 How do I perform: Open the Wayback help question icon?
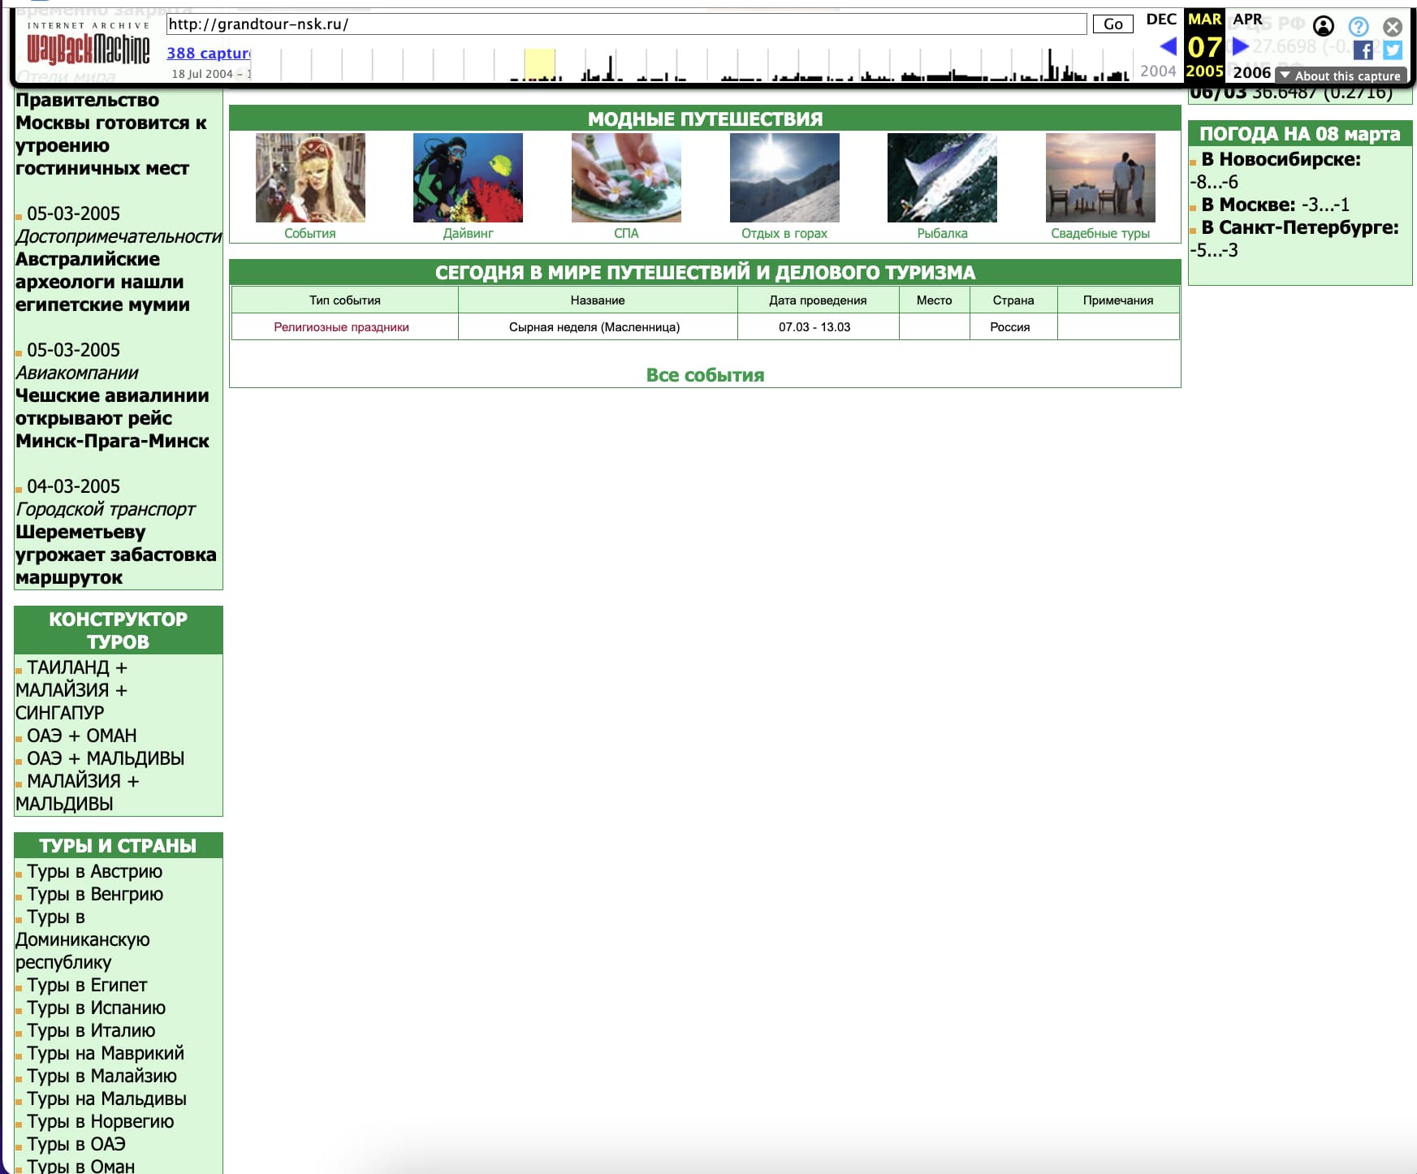[1359, 27]
